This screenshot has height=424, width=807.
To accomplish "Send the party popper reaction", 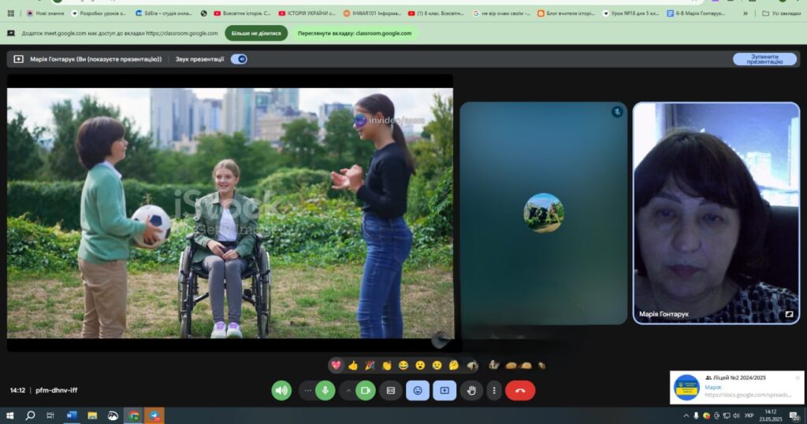I will coord(370,366).
